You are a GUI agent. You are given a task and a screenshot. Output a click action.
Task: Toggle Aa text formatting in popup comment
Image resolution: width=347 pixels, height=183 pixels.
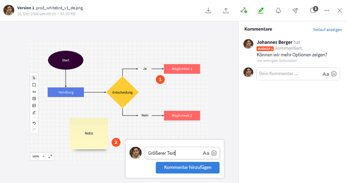click(206, 153)
